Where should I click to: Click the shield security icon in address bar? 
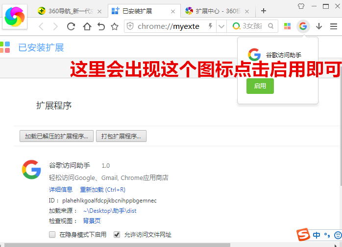[x=130, y=26]
